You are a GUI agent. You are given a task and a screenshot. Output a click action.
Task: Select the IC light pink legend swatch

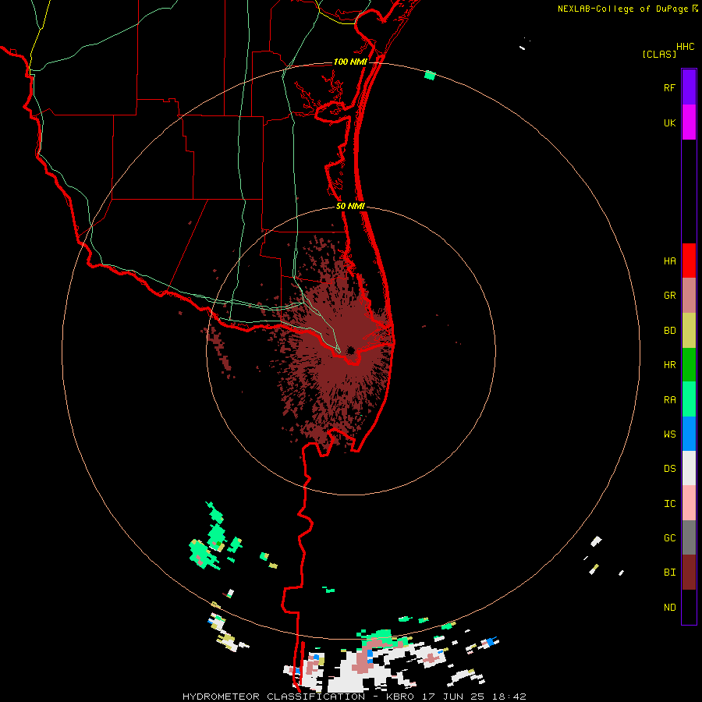pyautogui.click(x=689, y=503)
